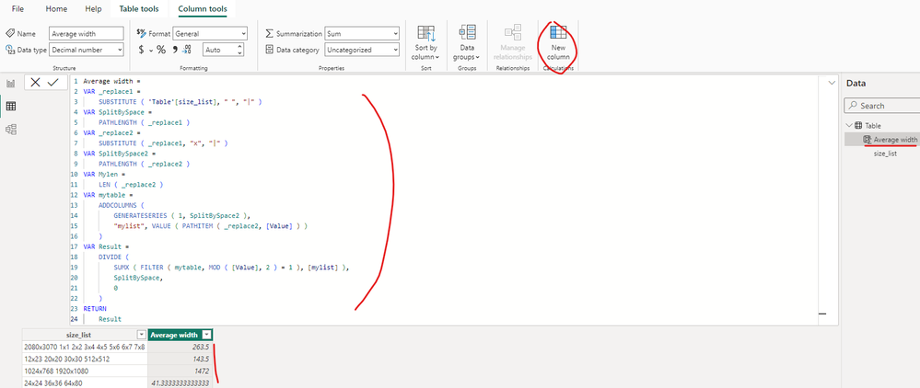
Task: Click the decimal places icon
Action: (187, 50)
